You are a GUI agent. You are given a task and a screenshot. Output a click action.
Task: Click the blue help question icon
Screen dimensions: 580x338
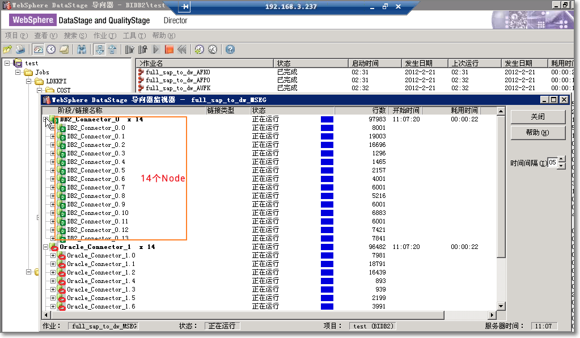tap(230, 49)
